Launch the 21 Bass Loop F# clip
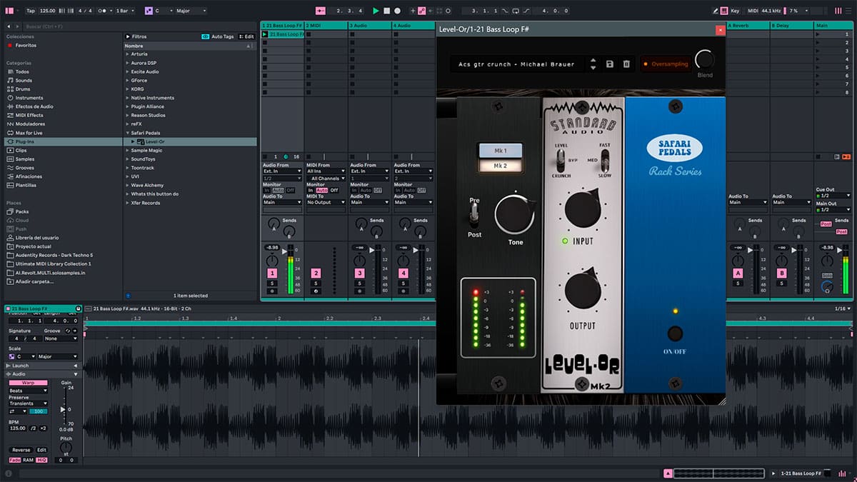Screen dimensions: 857x482 (265, 34)
